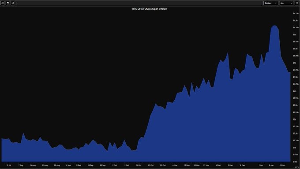Click the $6.75b y-axis label
The image size is (300, 169).
(x=296, y=13)
